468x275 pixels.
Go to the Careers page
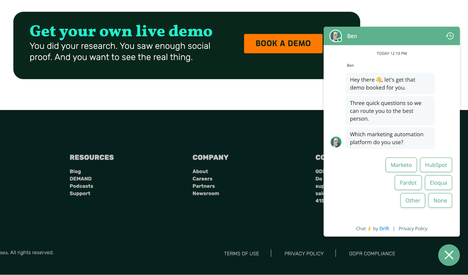click(202, 178)
